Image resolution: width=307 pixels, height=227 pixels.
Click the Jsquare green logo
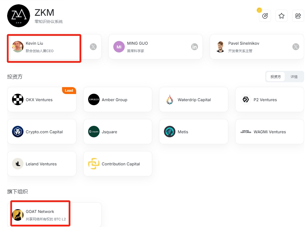(x=94, y=132)
